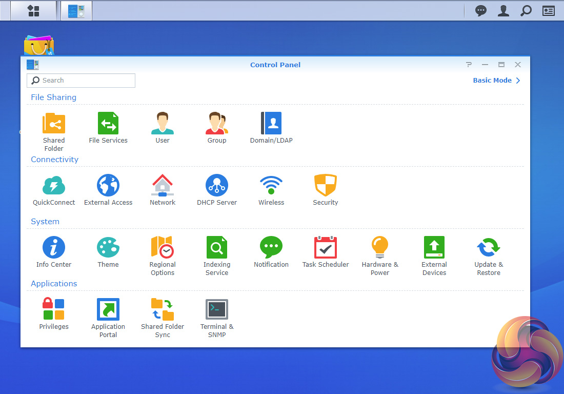
Task: Open External Devices
Action: [x=434, y=256]
